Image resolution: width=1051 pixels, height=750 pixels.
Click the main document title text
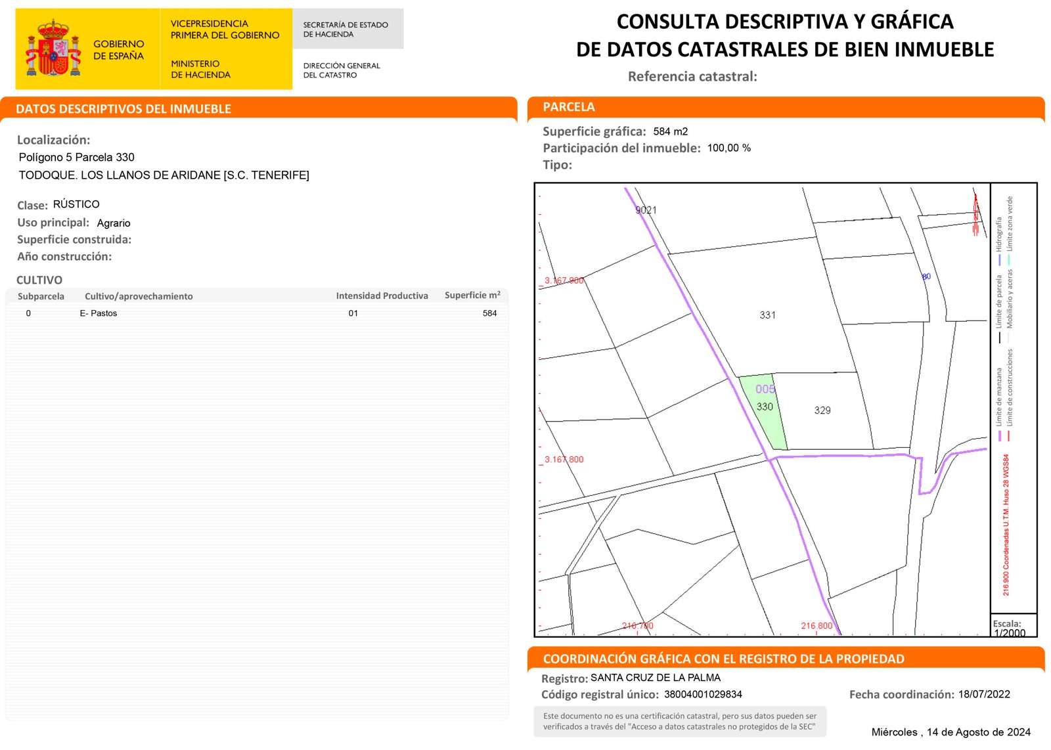785,35
